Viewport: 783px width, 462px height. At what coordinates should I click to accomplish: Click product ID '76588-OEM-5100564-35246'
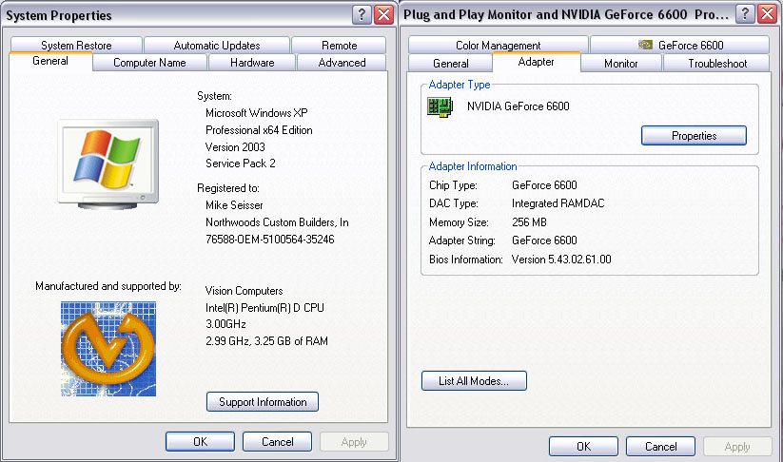click(269, 240)
